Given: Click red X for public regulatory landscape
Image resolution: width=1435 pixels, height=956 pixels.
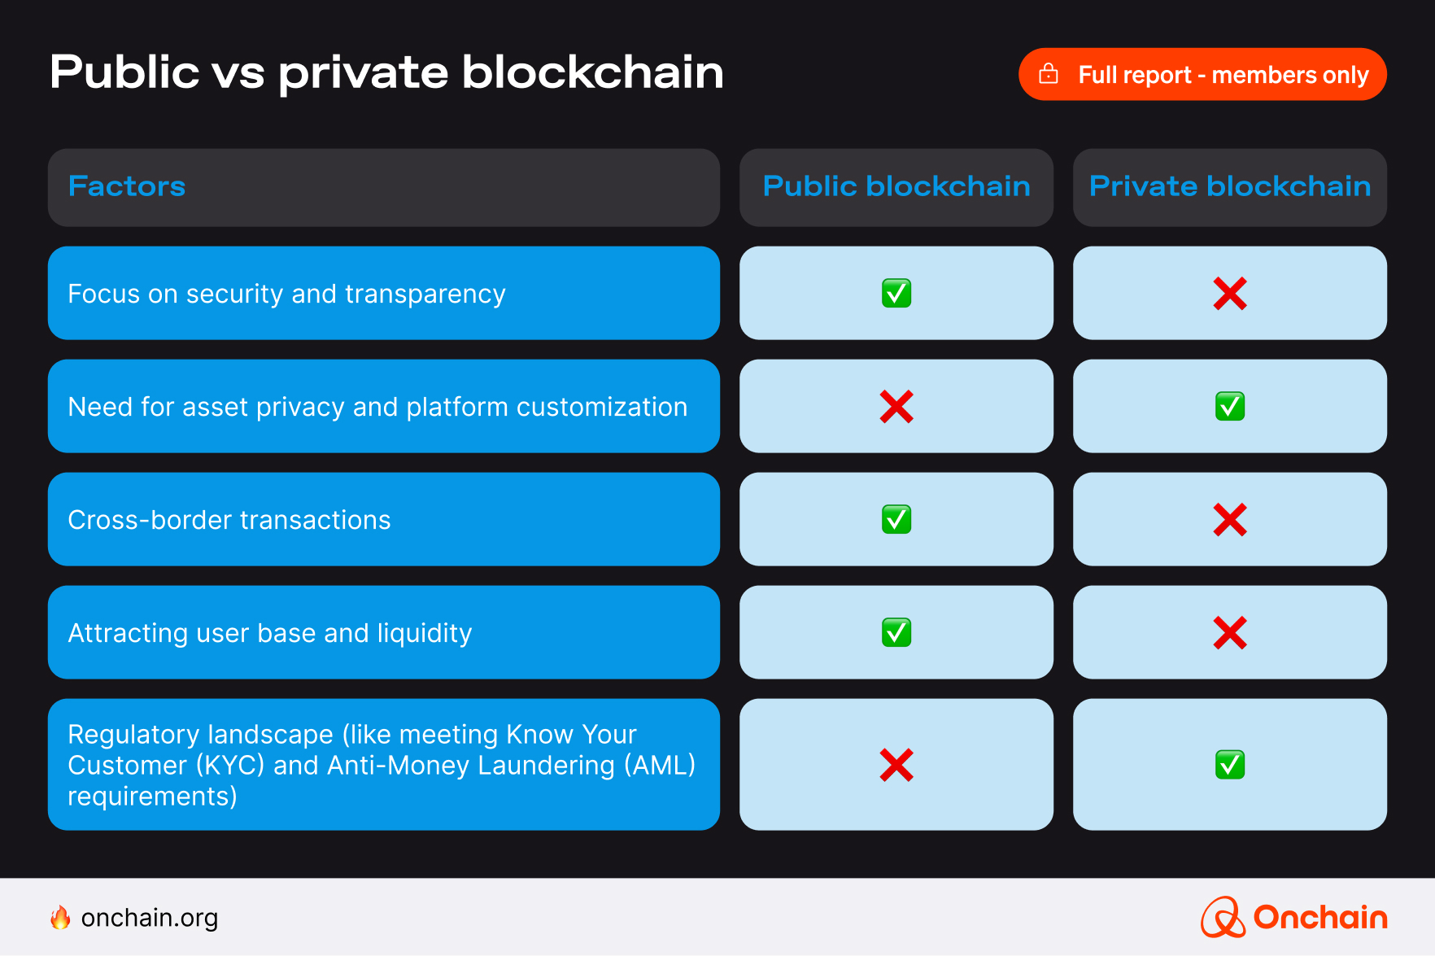Looking at the screenshot, I should [896, 765].
